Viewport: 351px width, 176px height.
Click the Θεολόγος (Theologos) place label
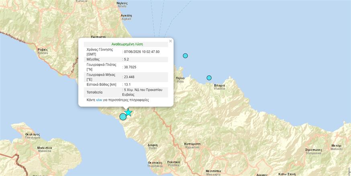click(33, 136)
